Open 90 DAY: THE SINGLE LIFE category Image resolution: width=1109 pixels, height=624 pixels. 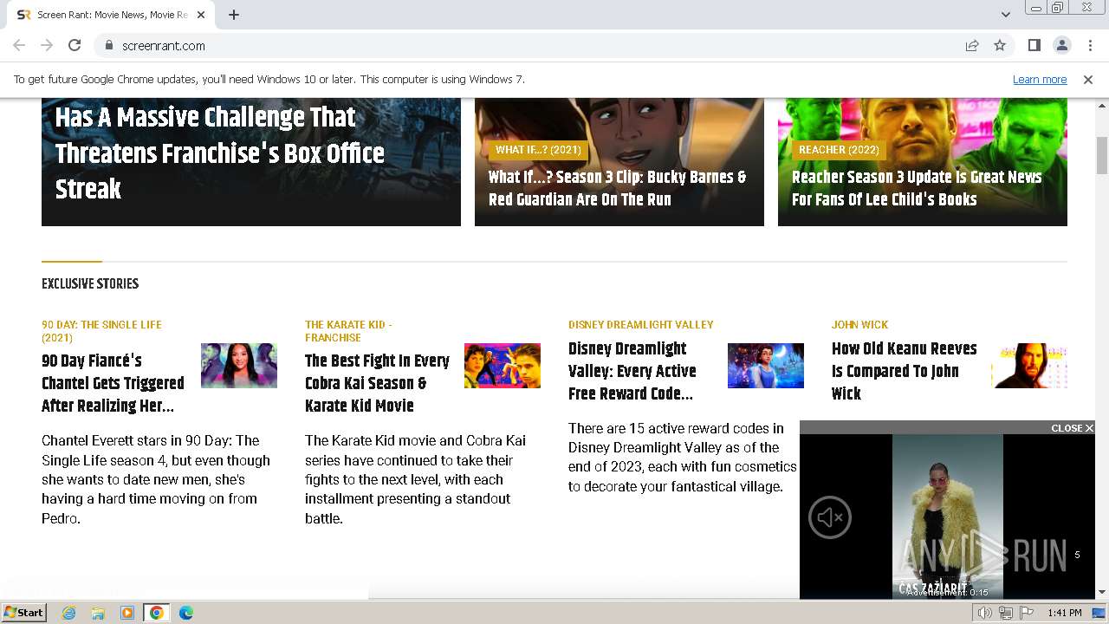coord(101,331)
